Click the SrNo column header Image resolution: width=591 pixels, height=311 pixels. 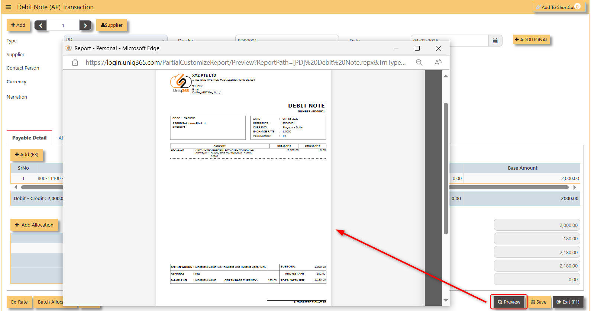[23, 168]
